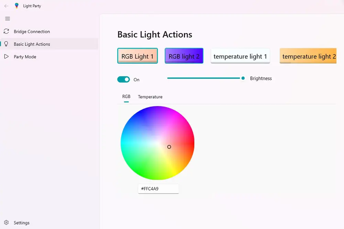Click the lightbulb icon beside Basic Light Actions
The image size is (344, 229).
pos(7,44)
